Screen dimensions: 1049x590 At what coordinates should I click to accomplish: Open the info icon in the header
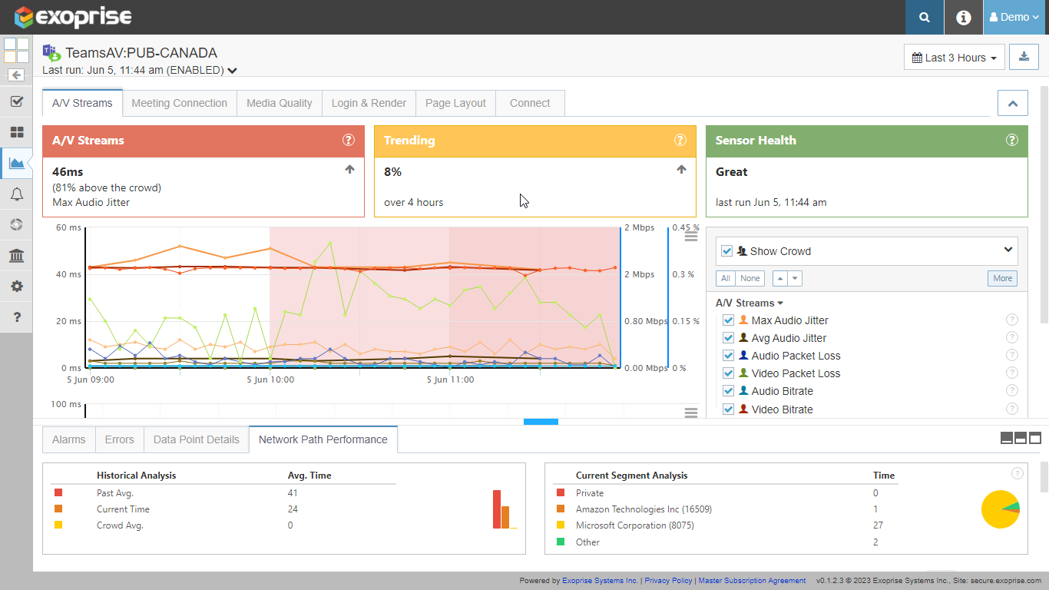coord(964,17)
